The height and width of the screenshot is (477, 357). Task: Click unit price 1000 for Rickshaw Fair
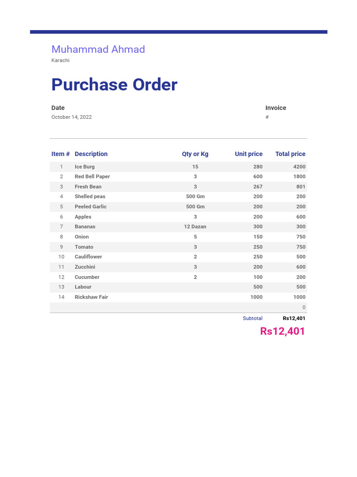[257, 297]
